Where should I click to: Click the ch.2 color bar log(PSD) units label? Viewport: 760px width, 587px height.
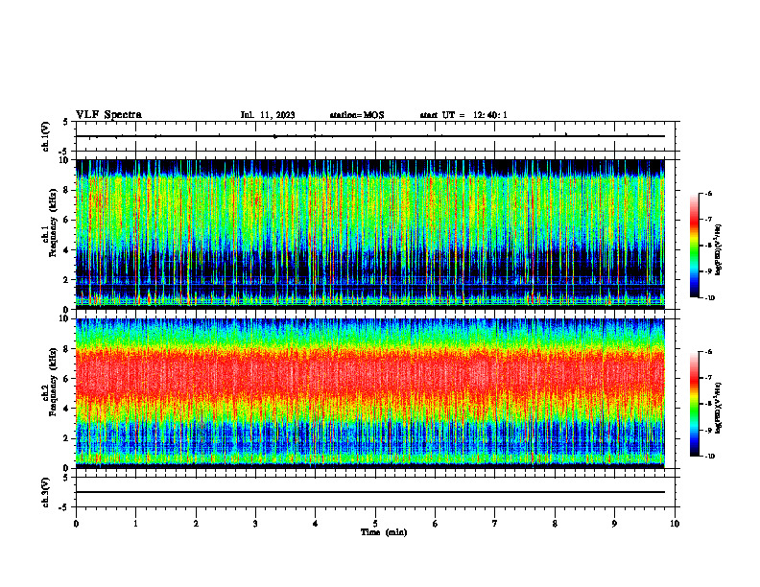coord(719,408)
